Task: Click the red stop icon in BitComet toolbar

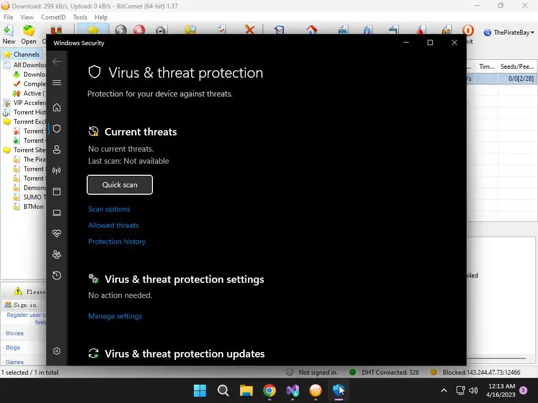Action: coord(139,30)
